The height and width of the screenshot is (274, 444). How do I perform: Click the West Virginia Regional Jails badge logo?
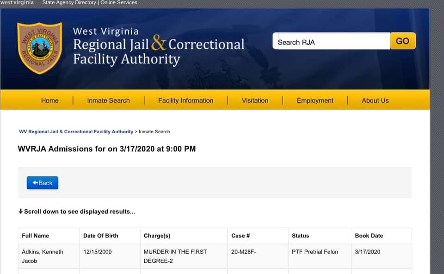40,48
